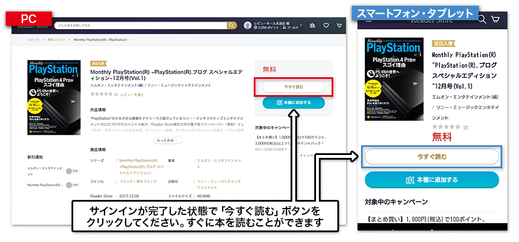Click the PC magazine cover thumbnail
Viewport: 519px width, 242px height.
(x=54, y=97)
